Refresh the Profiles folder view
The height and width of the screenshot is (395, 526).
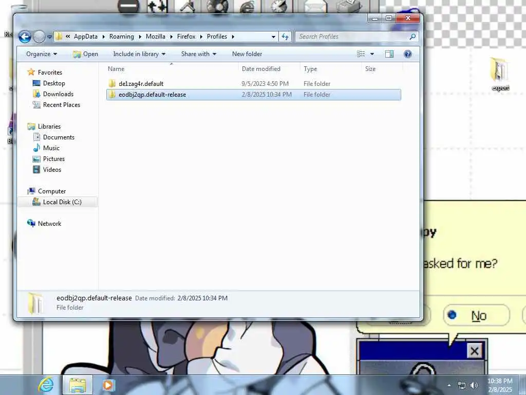pos(285,37)
